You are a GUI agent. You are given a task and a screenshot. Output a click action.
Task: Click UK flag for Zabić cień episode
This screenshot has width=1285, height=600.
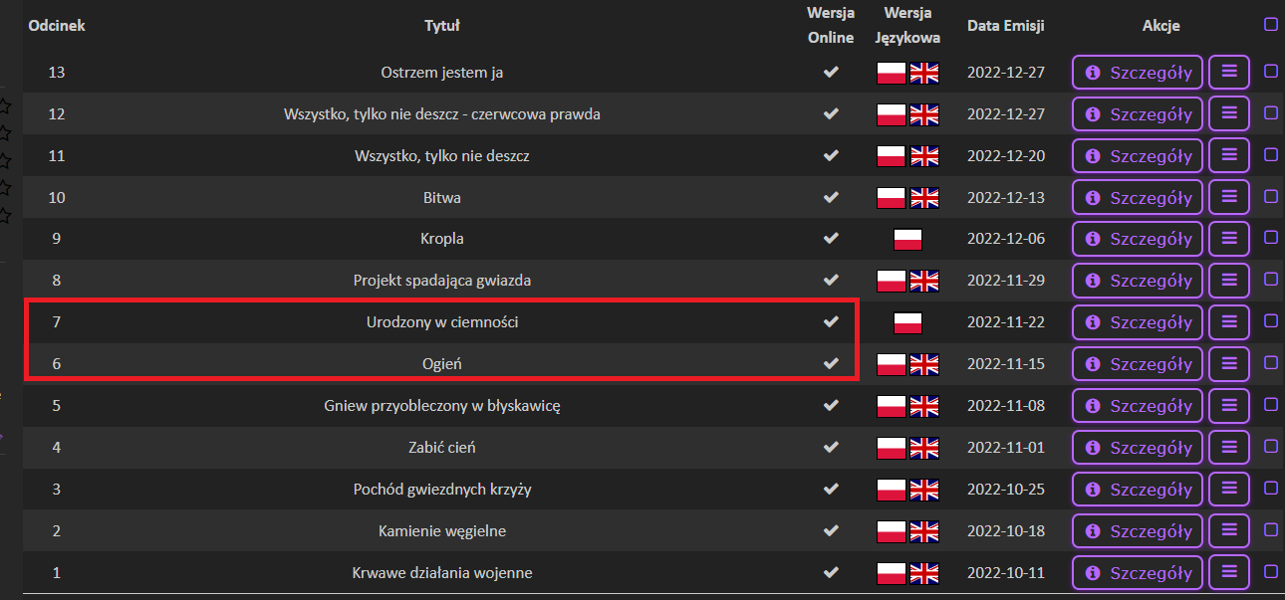[924, 448]
